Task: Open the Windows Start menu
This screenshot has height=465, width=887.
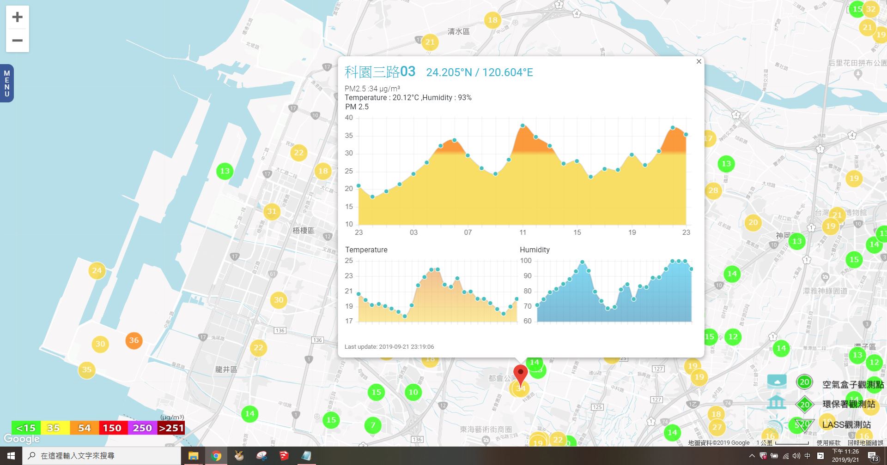Action: click(11, 456)
